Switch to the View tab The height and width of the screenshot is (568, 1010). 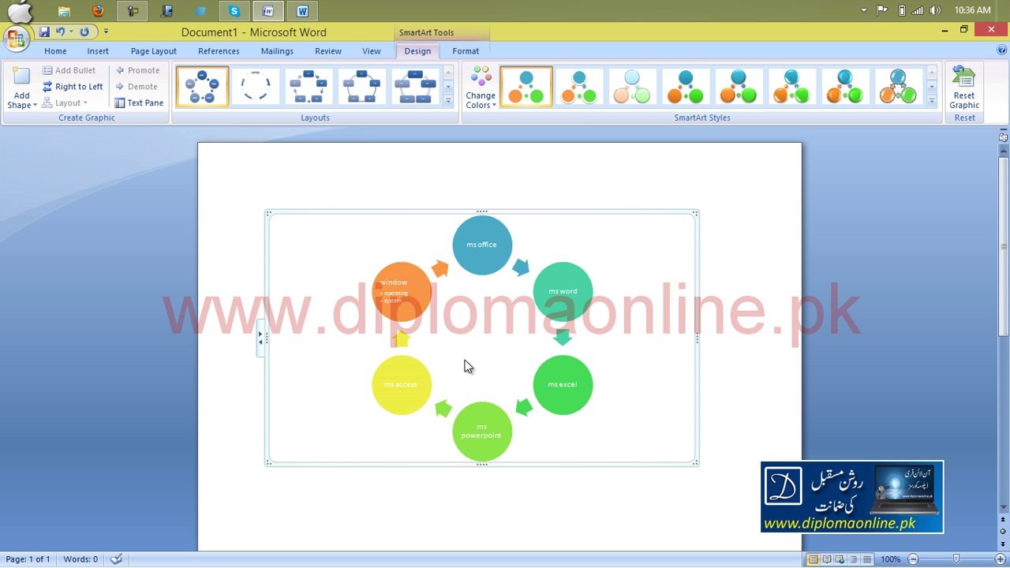pyautogui.click(x=372, y=50)
